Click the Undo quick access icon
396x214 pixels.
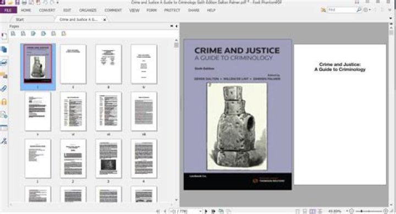coord(46,3)
